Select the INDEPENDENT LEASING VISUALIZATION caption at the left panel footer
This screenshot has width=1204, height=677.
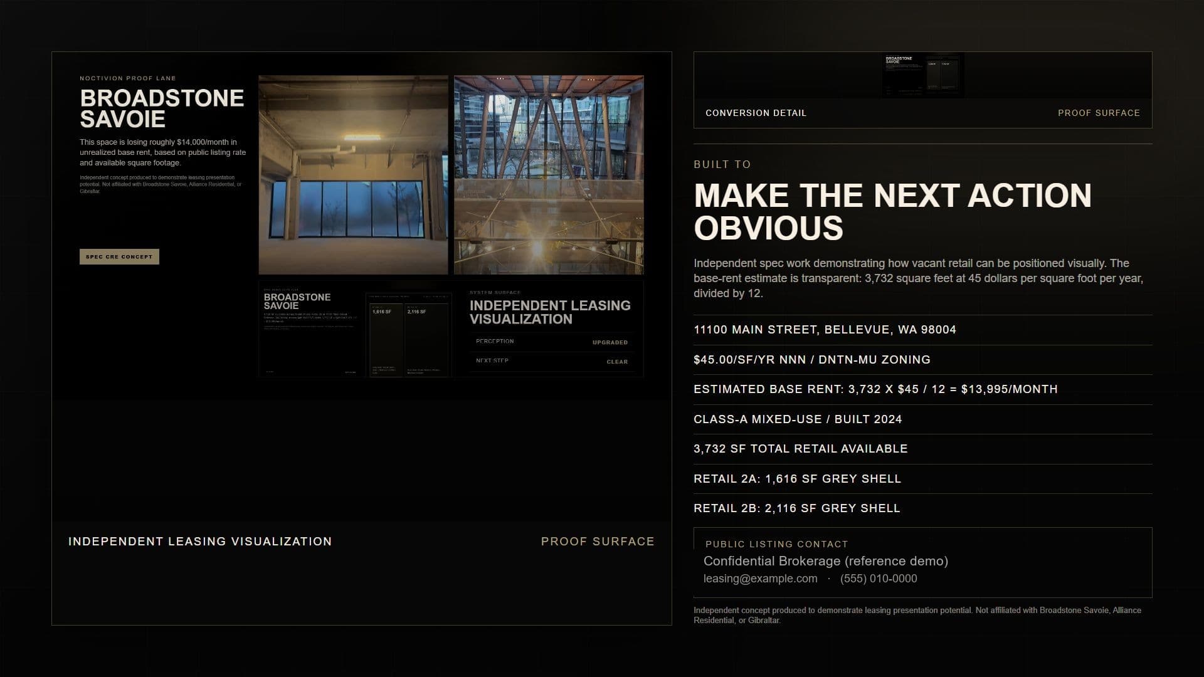pyautogui.click(x=200, y=542)
